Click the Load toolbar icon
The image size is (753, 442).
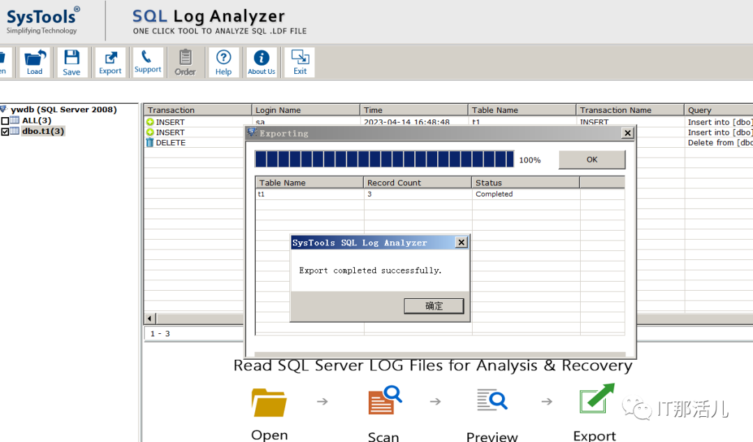[x=35, y=63]
